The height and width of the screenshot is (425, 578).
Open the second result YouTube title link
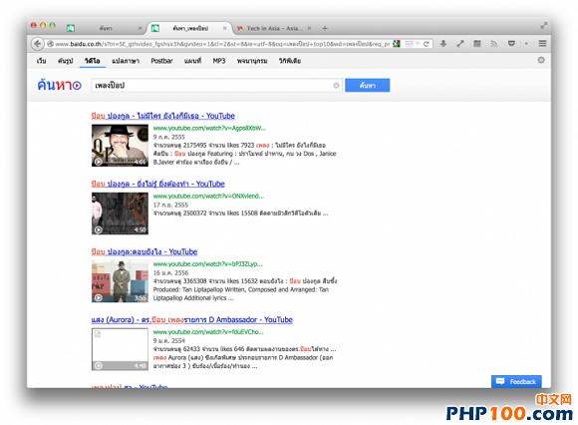157,184
